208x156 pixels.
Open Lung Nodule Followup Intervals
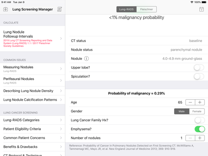[32, 39]
